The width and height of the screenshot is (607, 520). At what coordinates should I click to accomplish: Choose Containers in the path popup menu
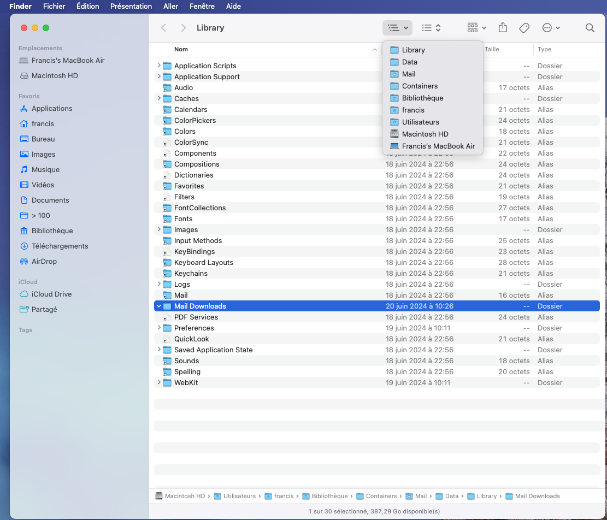[420, 86]
